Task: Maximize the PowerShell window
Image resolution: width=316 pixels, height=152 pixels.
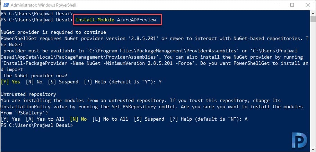Action: point(292,5)
